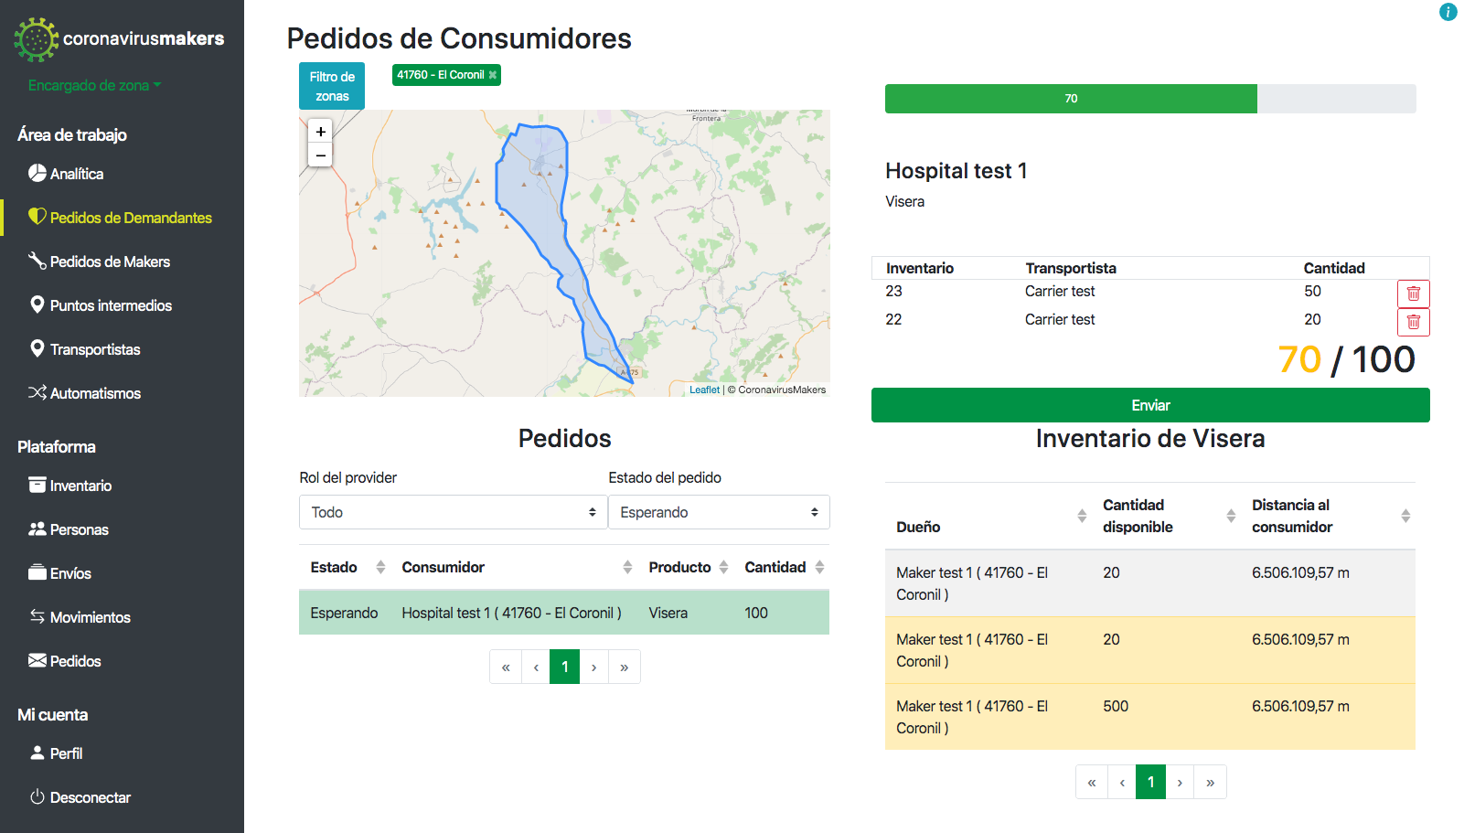Screen dimensions: 1464x833
Task: Click Automatismos shuffle icon
Action: [x=37, y=392]
